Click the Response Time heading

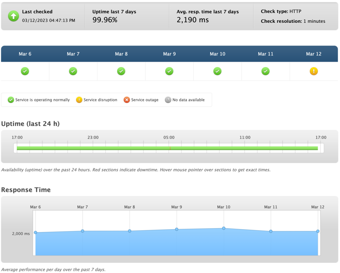tap(26, 190)
